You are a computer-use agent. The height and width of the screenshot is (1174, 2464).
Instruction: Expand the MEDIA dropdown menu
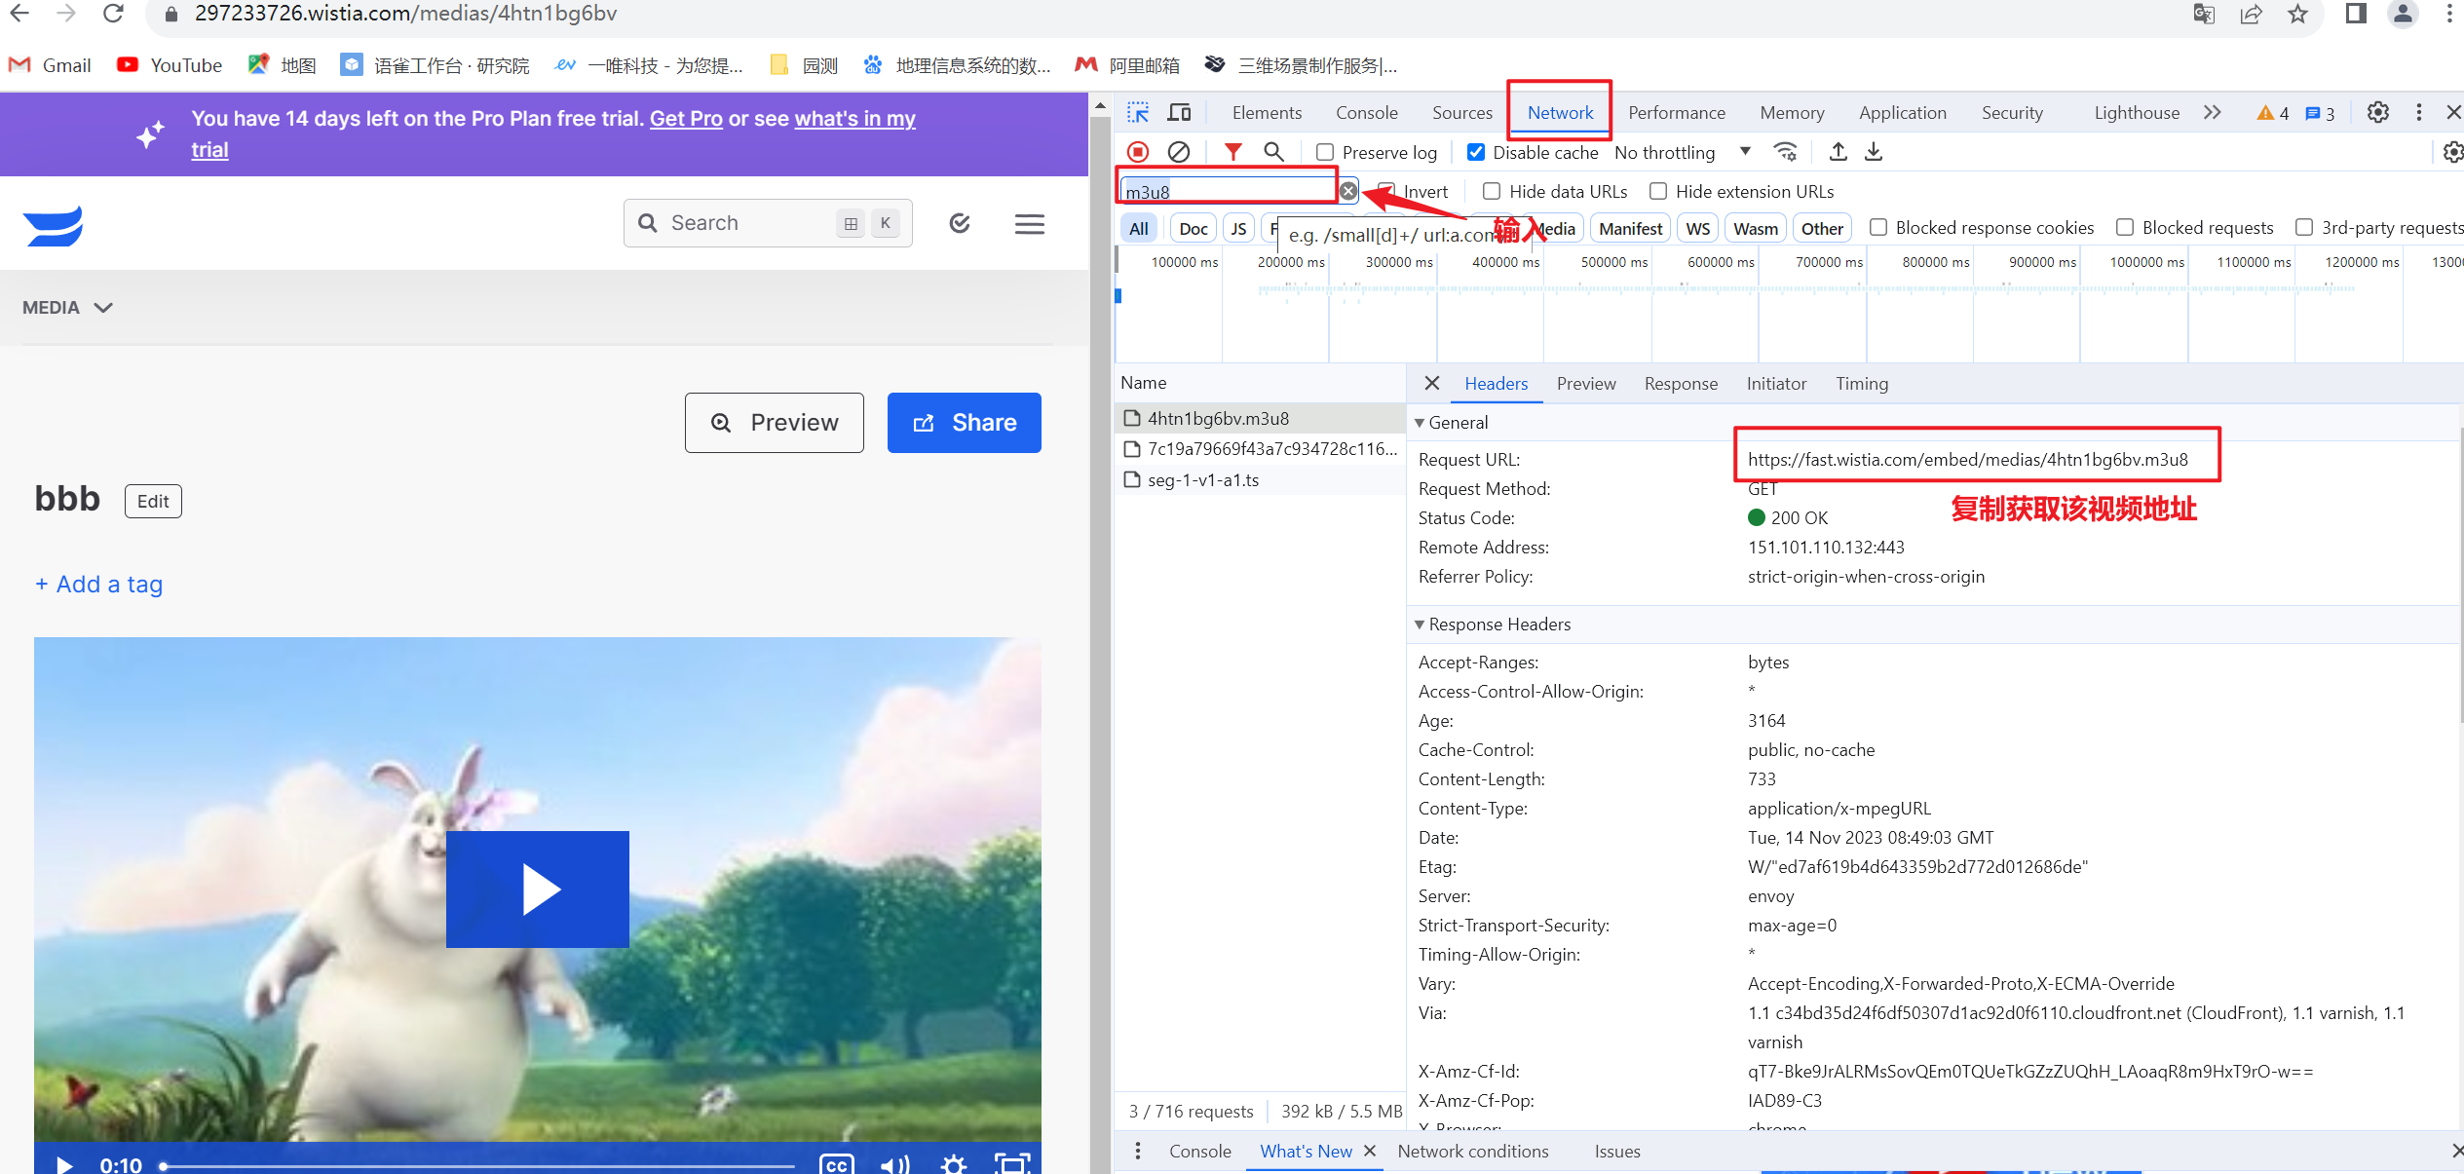tap(68, 308)
